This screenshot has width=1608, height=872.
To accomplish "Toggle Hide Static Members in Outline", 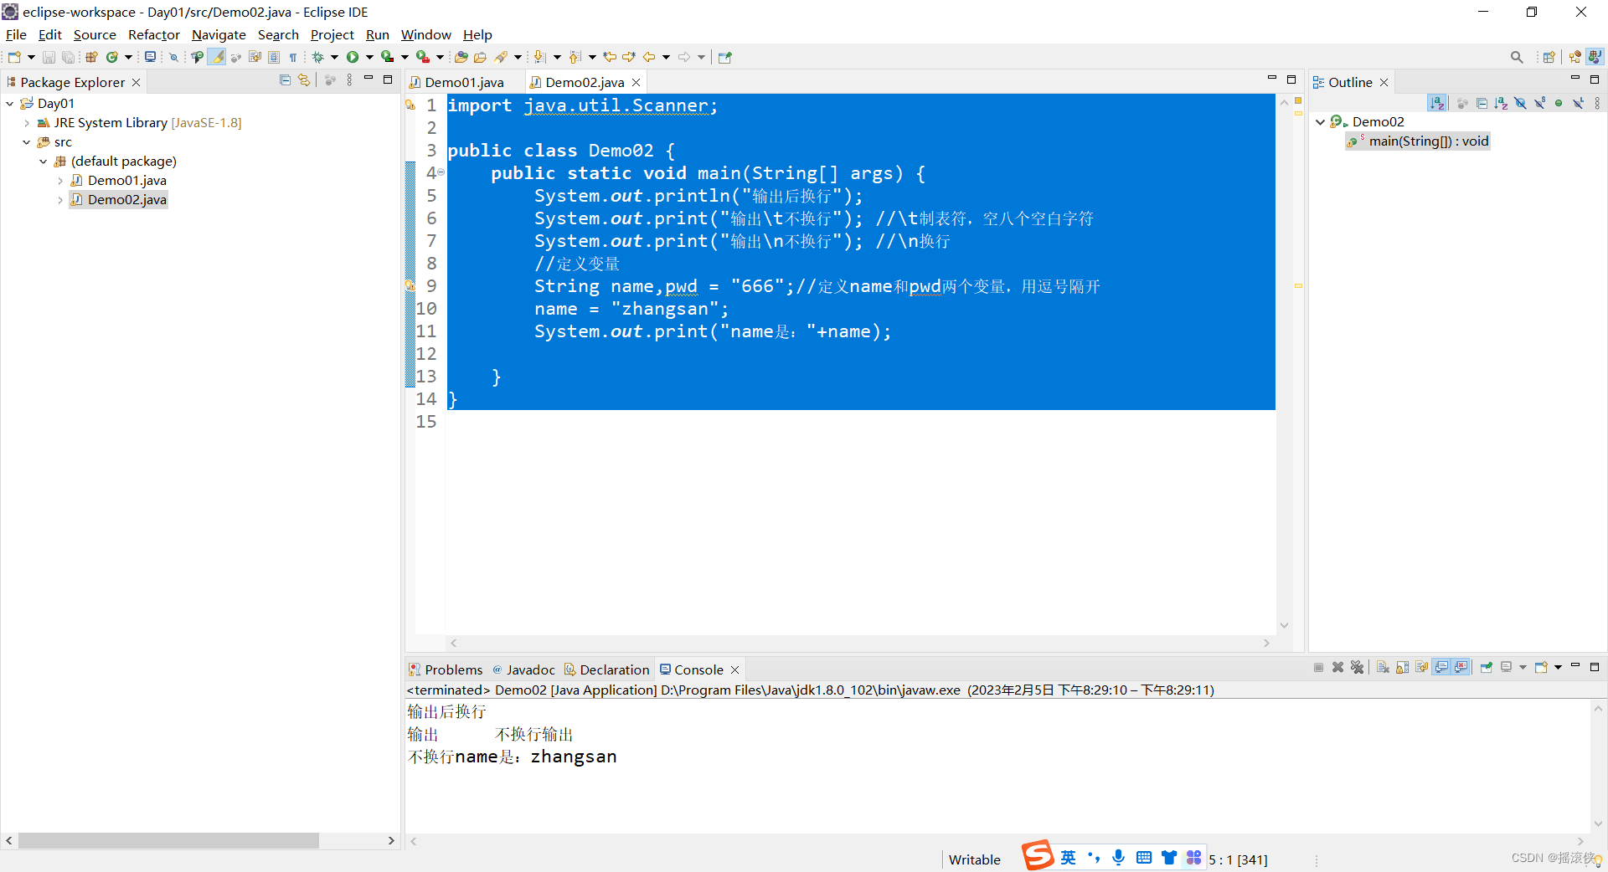I will [x=1539, y=103].
